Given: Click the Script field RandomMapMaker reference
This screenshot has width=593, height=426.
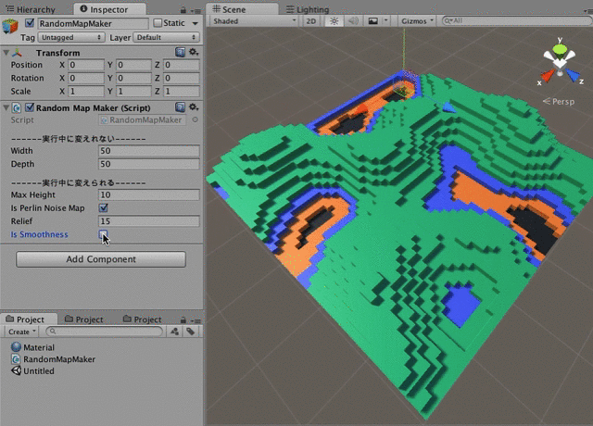Looking at the screenshot, I should click(142, 119).
